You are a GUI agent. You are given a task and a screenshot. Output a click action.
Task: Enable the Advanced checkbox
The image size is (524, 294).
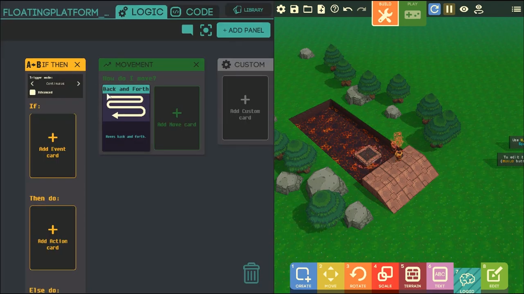pyautogui.click(x=33, y=92)
